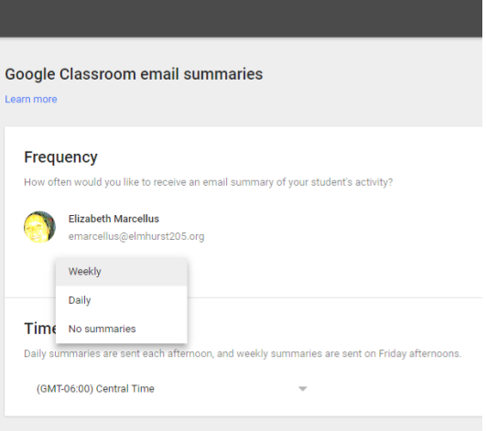Open the Central Time zone dropdown
Screen dimensions: 486x431
[172, 389]
